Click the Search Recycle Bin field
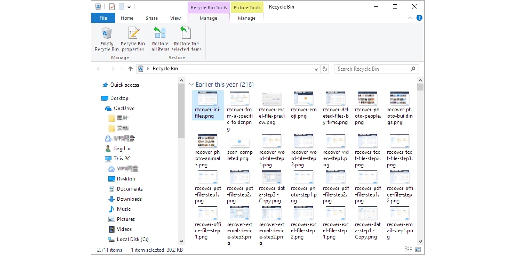 tap(373, 69)
